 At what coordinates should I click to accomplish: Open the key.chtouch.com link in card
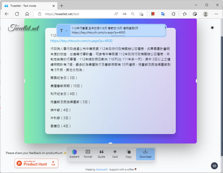[x=81, y=41]
